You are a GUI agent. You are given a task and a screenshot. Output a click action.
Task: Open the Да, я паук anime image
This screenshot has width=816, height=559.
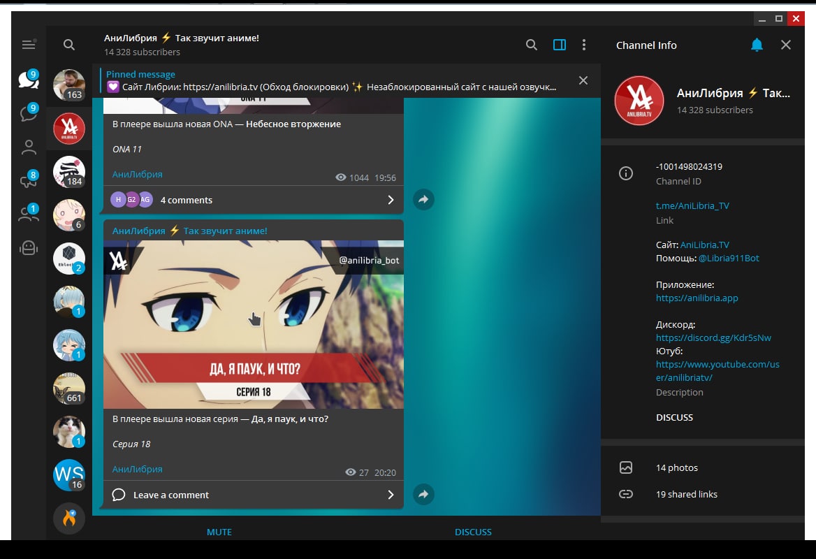[x=254, y=324]
